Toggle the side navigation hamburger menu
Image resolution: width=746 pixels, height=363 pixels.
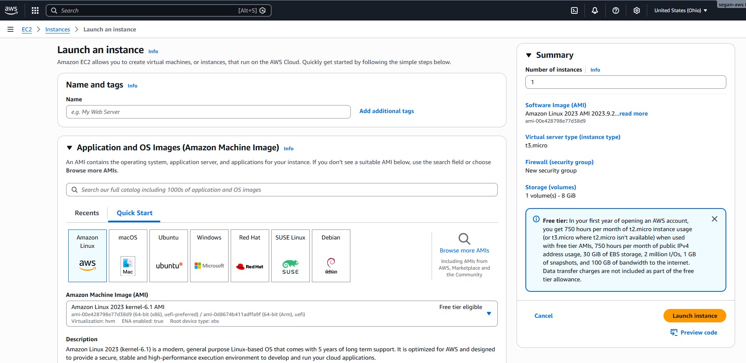[x=10, y=29]
